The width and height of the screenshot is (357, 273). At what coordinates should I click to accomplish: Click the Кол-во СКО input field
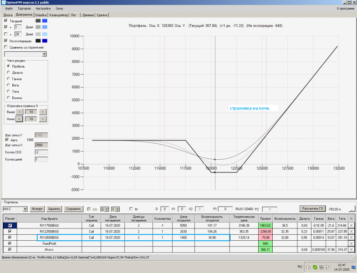tap(41, 152)
